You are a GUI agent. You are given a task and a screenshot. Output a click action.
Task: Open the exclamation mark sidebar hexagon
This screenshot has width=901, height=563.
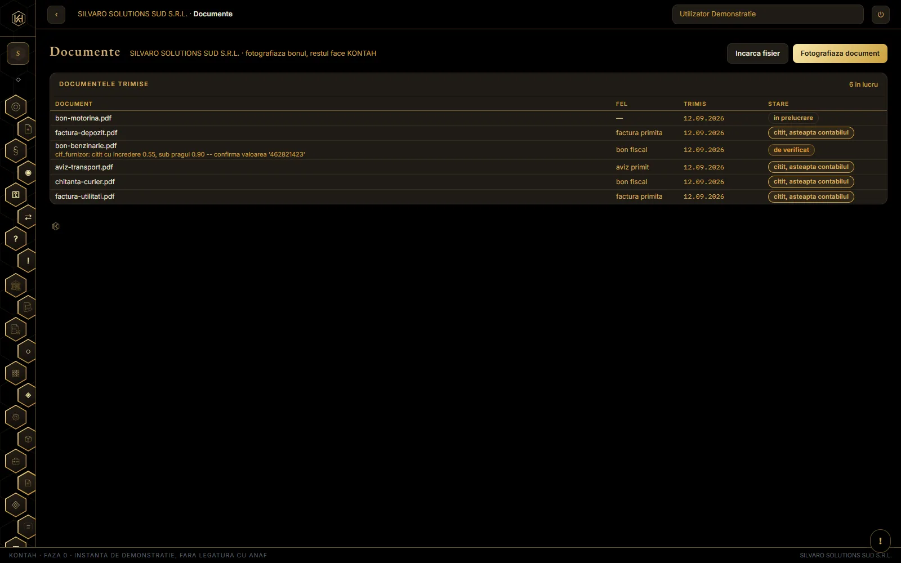(28, 261)
